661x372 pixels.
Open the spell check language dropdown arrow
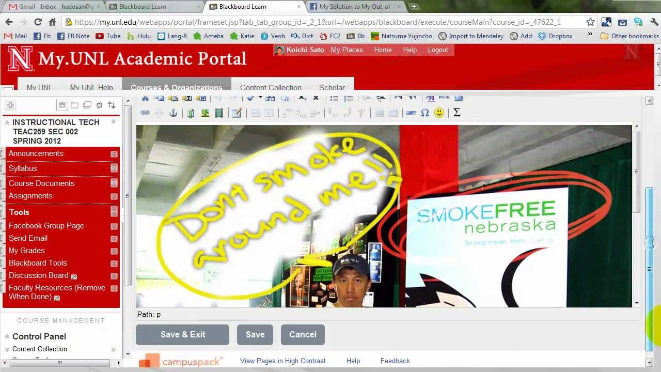260,98
